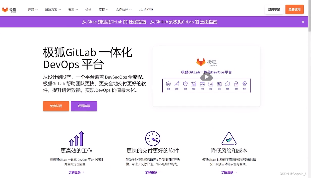
Task: Click the 安全 code bracket icon in the video preview
Action: click(x=211, y=84)
